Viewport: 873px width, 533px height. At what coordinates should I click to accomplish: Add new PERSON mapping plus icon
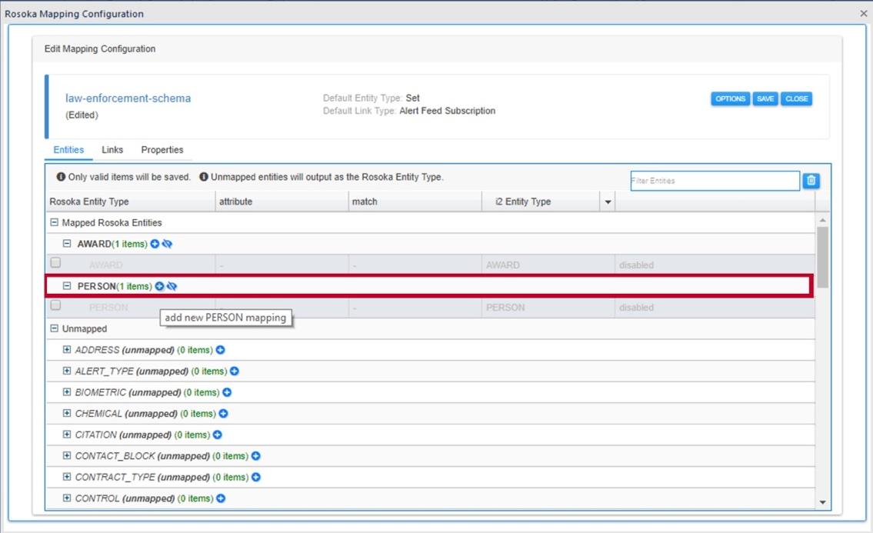coord(159,286)
